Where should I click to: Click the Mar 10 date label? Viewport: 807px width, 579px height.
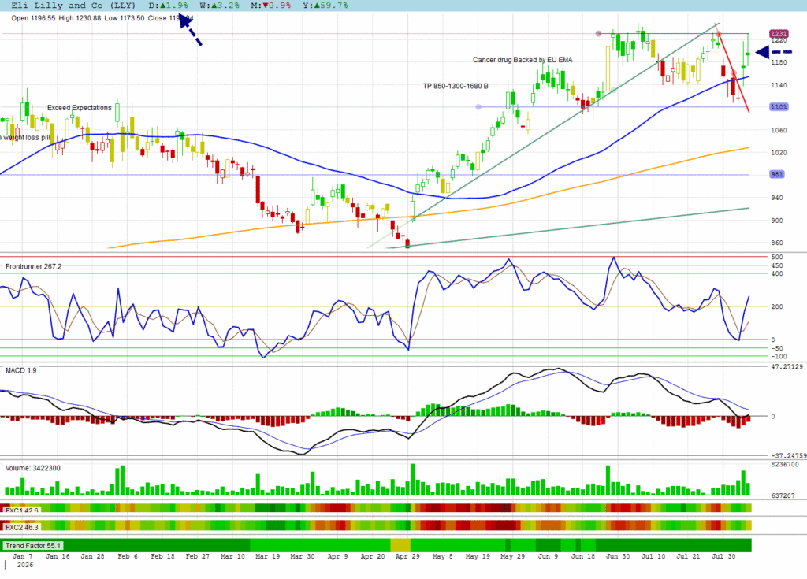(x=232, y=556)
